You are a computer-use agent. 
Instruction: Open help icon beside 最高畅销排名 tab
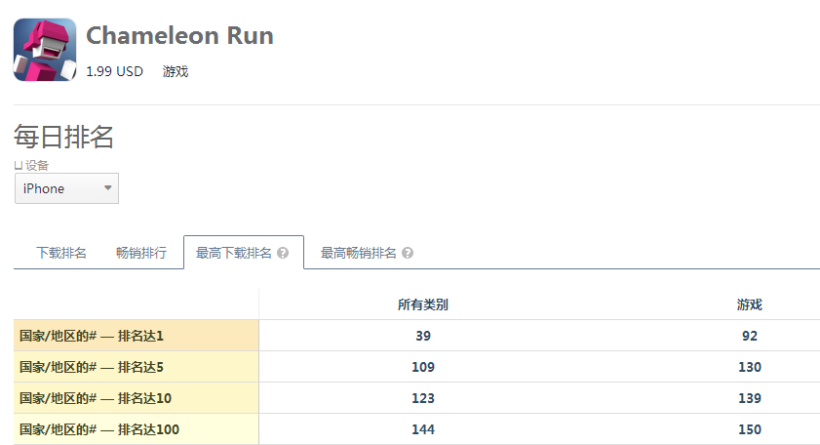[x=408, y=254]
